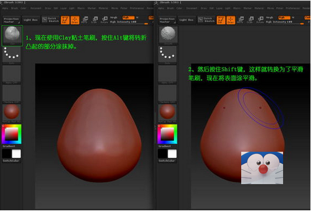
Task: Toggle Draw mode in right ZBrush window
Action: coord(231,20)
